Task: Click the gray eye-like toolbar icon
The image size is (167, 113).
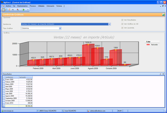Action: (x=13, y=10)
